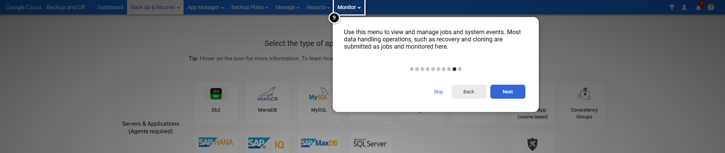Open the user profile icon
This screenshot has height=153, width=725.
click(x=684, y=7)
